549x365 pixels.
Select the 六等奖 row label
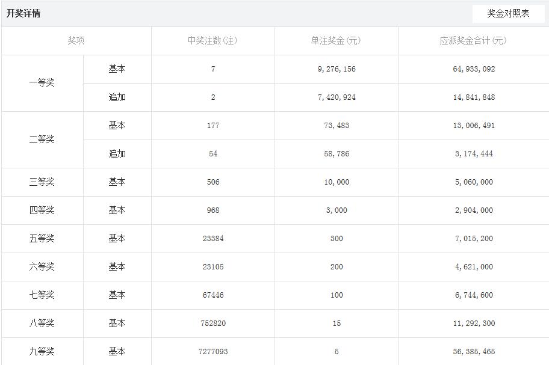(x=42, y=267)
